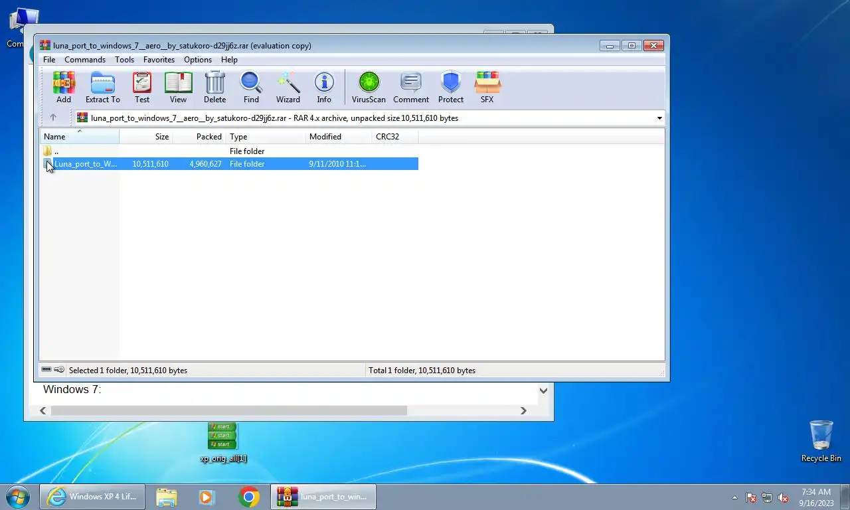Open Windows Explorer from taskbar
This screenshot has height=510, width=850.
pos(167,497)
